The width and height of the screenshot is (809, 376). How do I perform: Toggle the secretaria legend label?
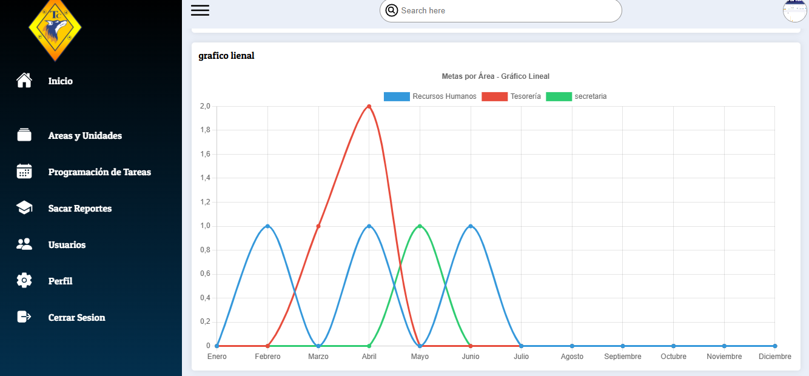coord(590,96)
